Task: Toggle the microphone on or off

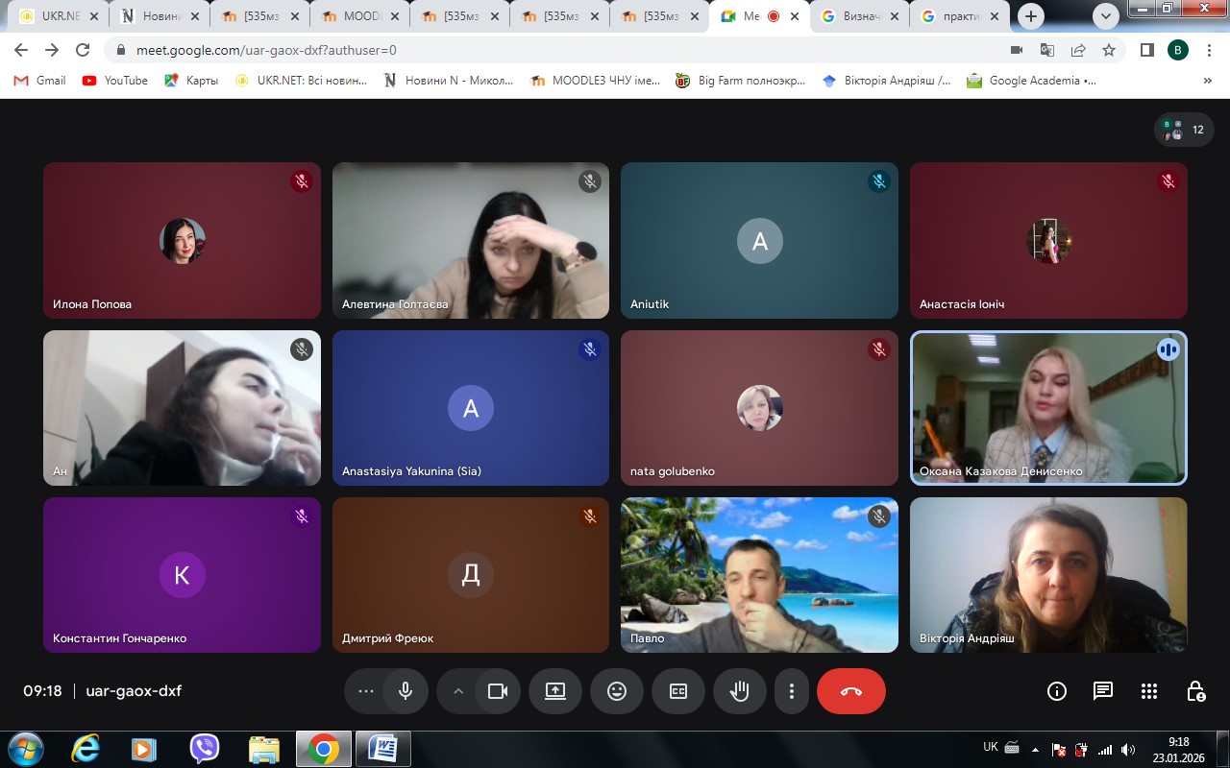Action: pos(406,691)
